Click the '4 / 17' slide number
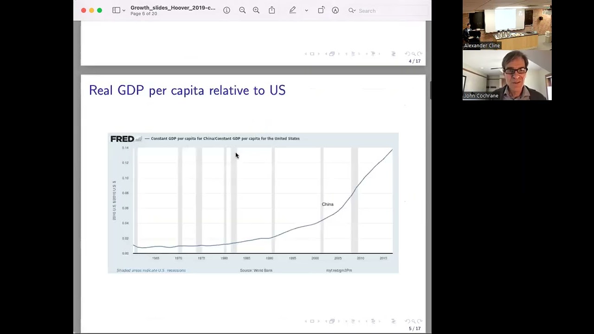 click(414, 61)
